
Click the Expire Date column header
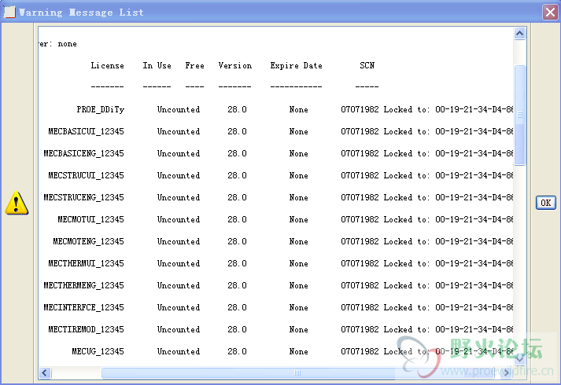tap(297, 65)
